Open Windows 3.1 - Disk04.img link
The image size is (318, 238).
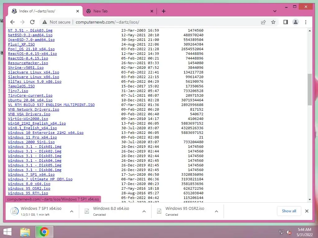click(x=35, y=161)
